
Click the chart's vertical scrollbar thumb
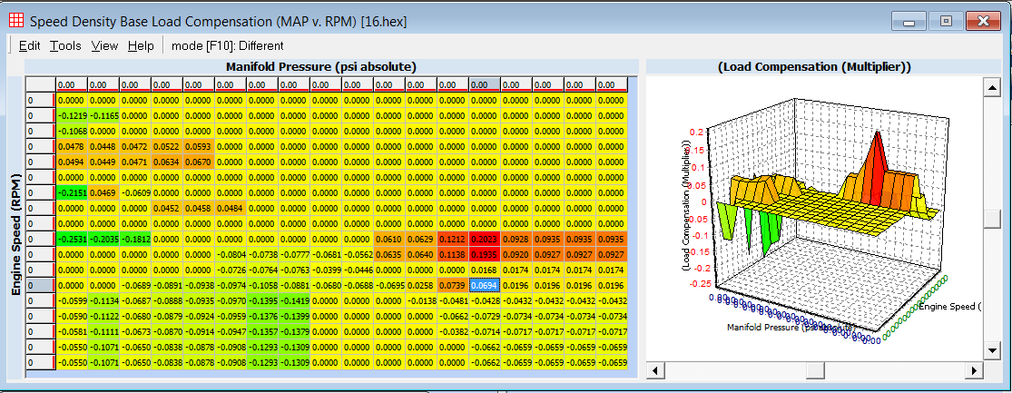[x=995, y=219]
